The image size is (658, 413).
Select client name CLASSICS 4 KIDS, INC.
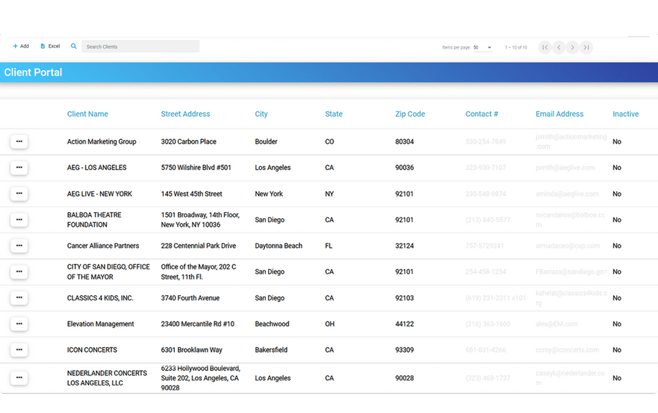[100, 298]
